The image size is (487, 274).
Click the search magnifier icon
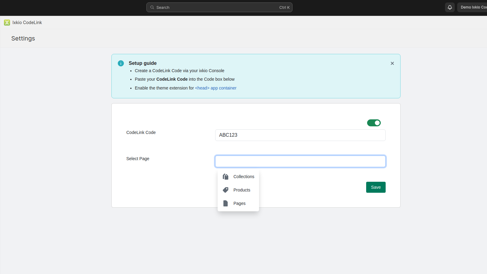coord(152,7)
